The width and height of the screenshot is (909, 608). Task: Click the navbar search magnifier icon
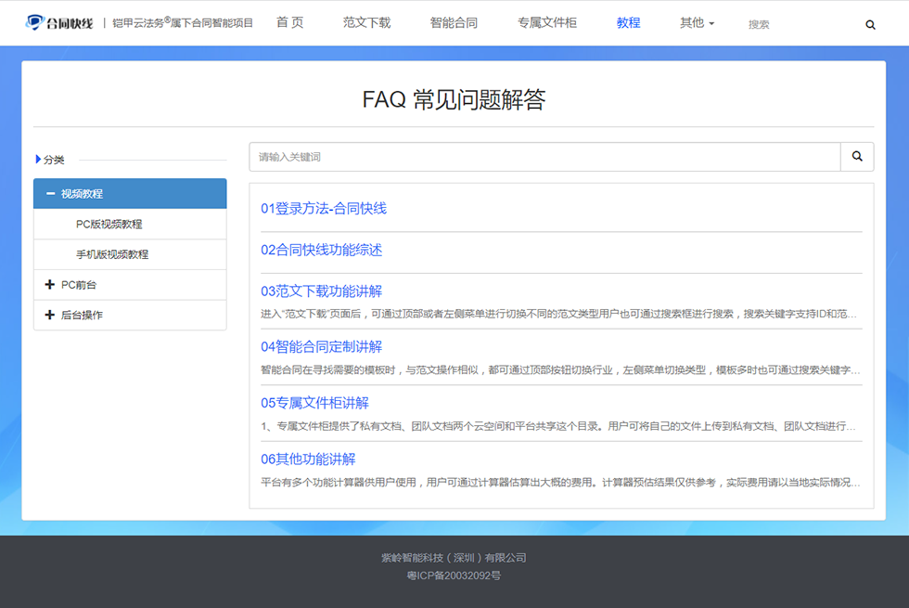click(870, 25)
